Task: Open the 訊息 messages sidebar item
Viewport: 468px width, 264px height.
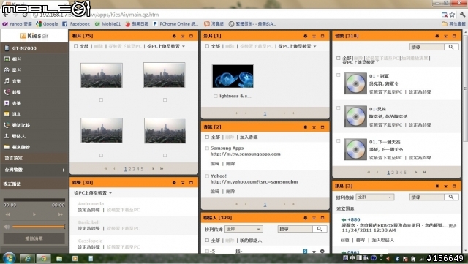Action: (x=17, y=114)
